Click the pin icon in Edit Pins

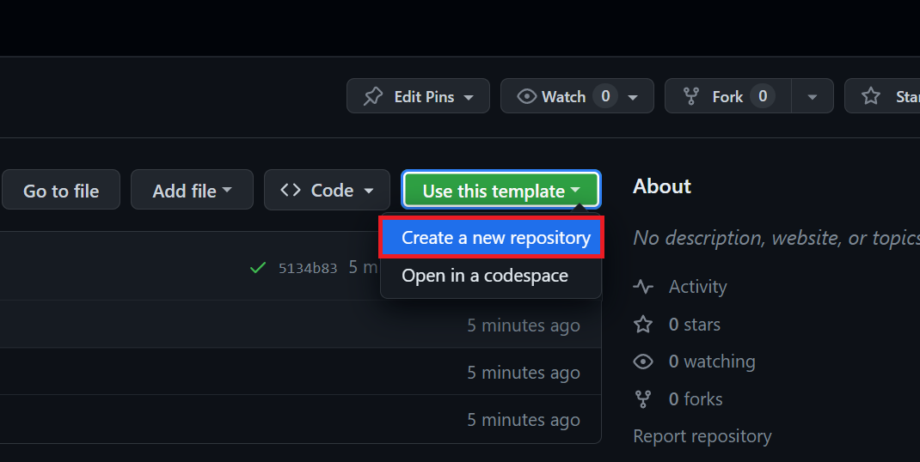click(x=373, y=96)
